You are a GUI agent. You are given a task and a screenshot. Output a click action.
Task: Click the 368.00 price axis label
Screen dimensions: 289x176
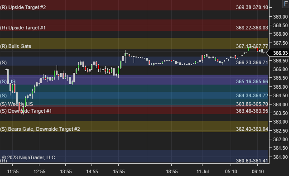coord(280,34)
